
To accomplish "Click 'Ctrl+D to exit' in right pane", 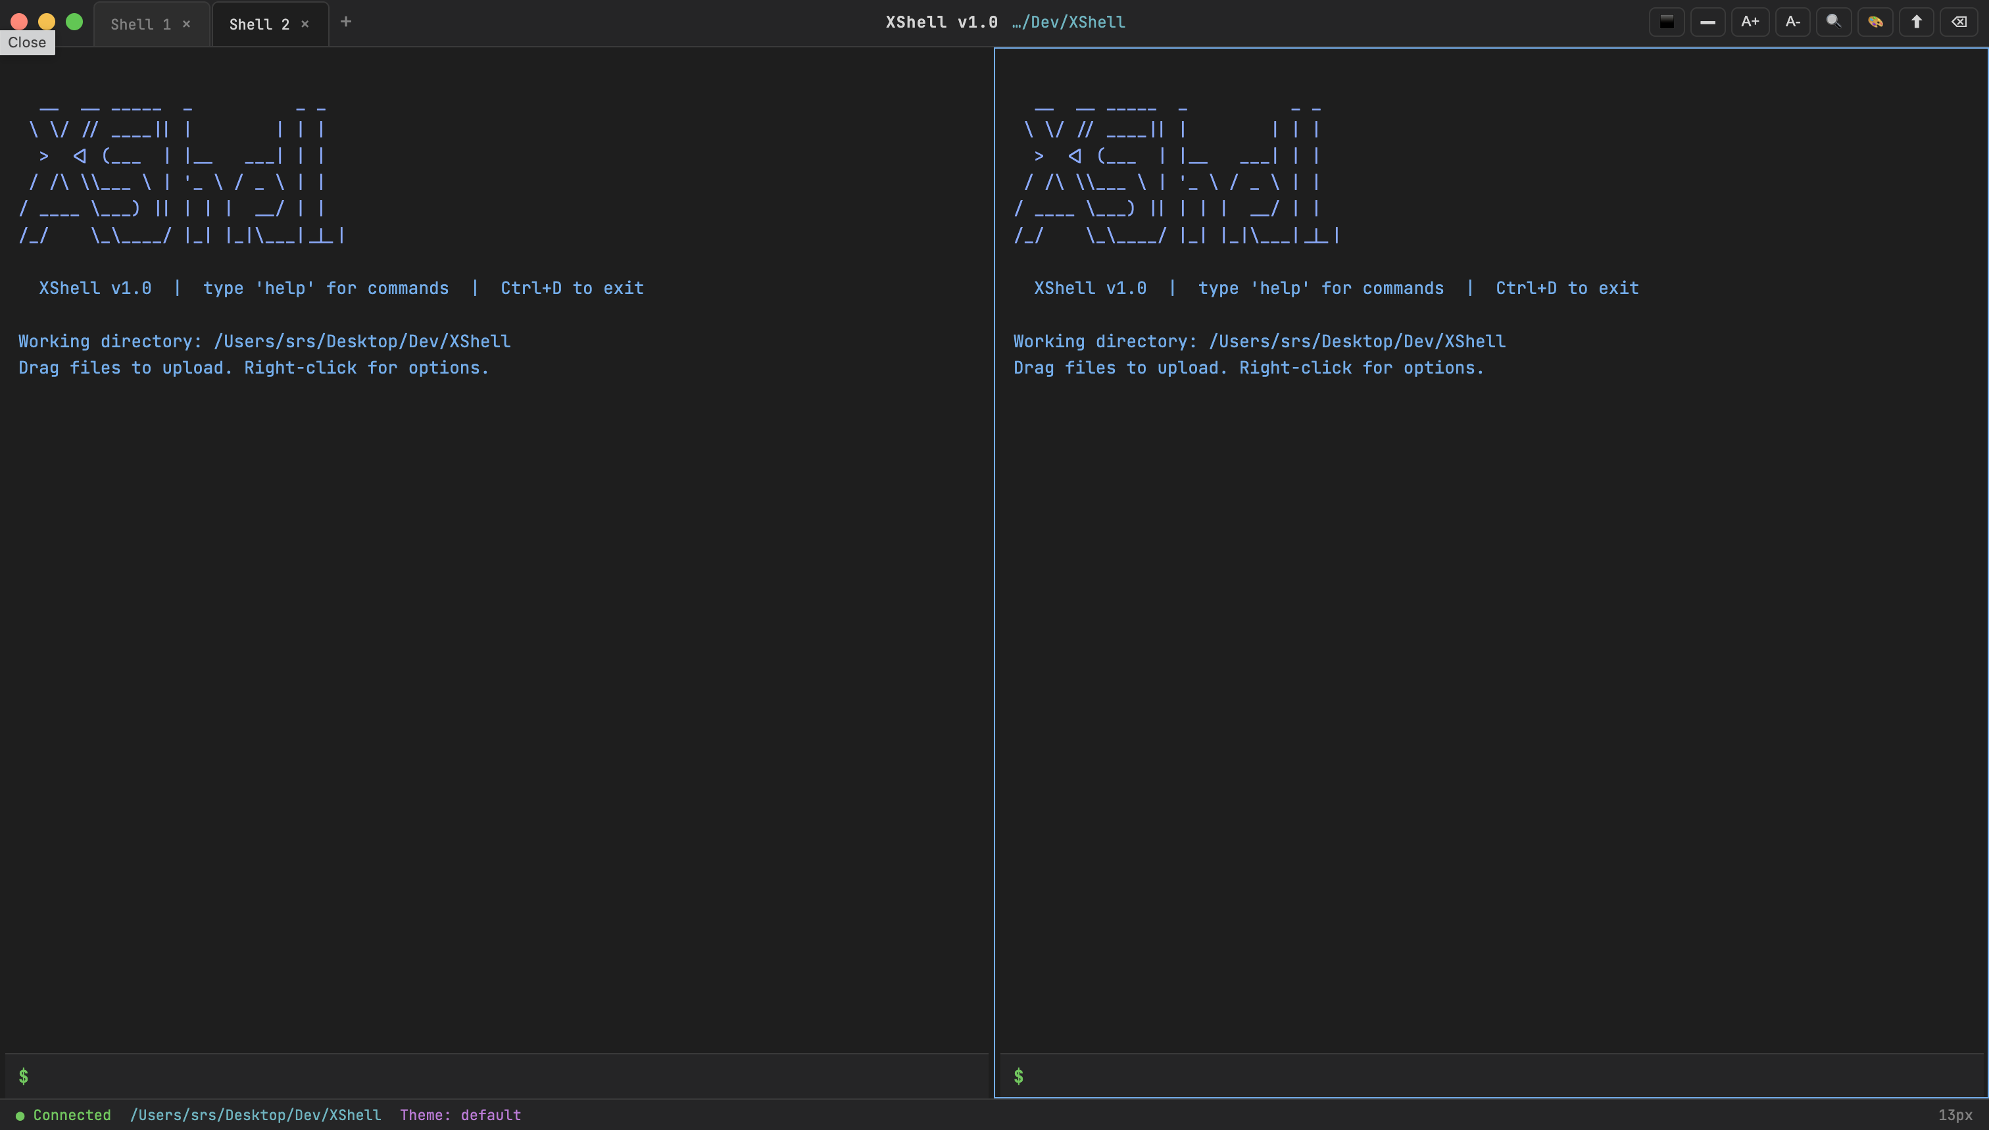I will point(1567,288).
